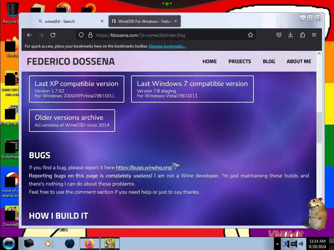334x250 pixels.
Task: Bookmark this page with the star icon
Action: [250, 35]
